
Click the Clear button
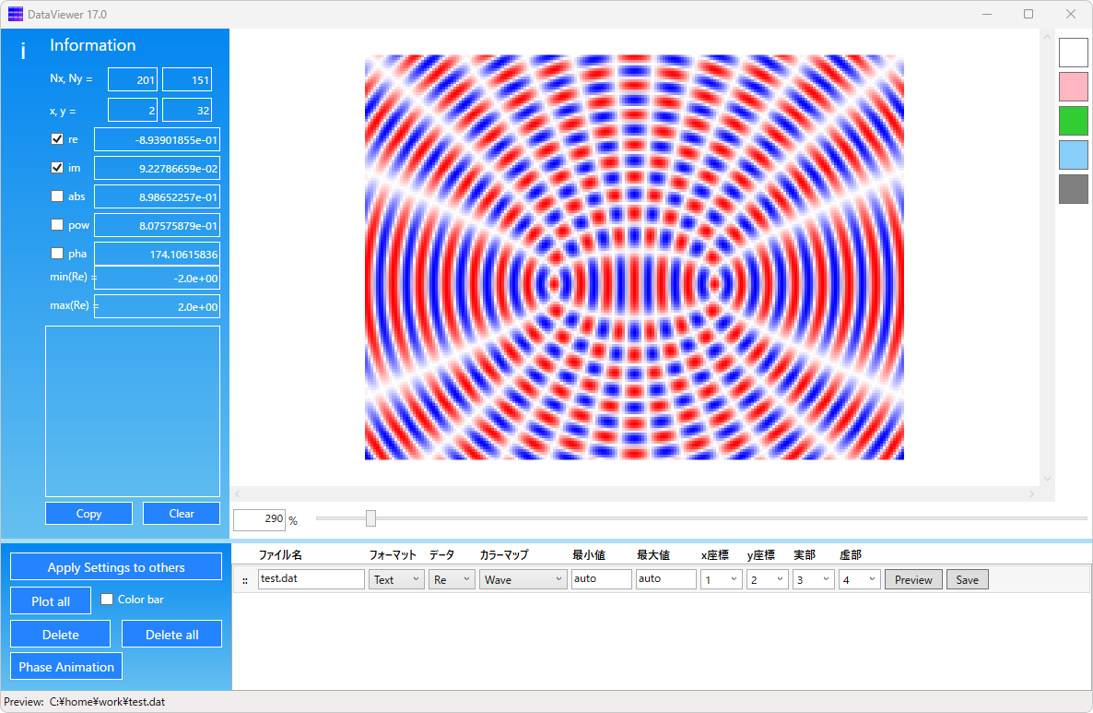182,514
